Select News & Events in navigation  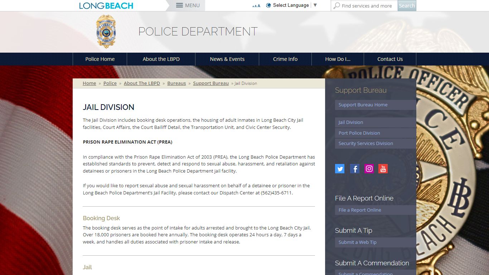227,59
